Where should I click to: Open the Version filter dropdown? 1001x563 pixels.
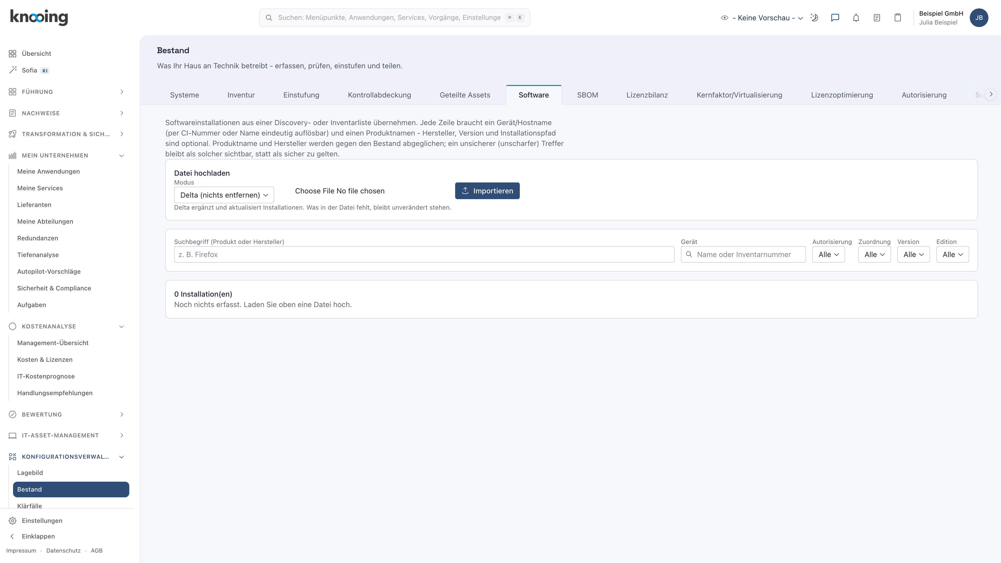pos(914,254)
